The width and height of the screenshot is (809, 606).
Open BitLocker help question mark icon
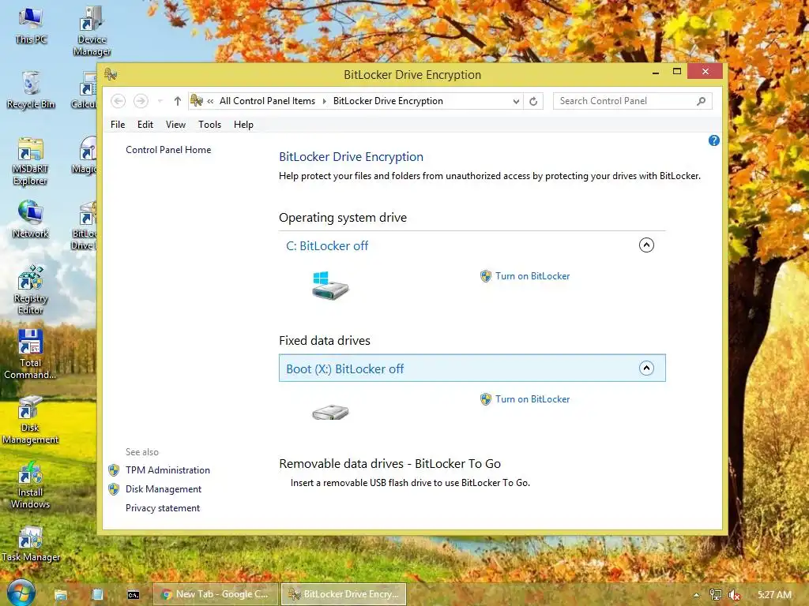(713, 140)
